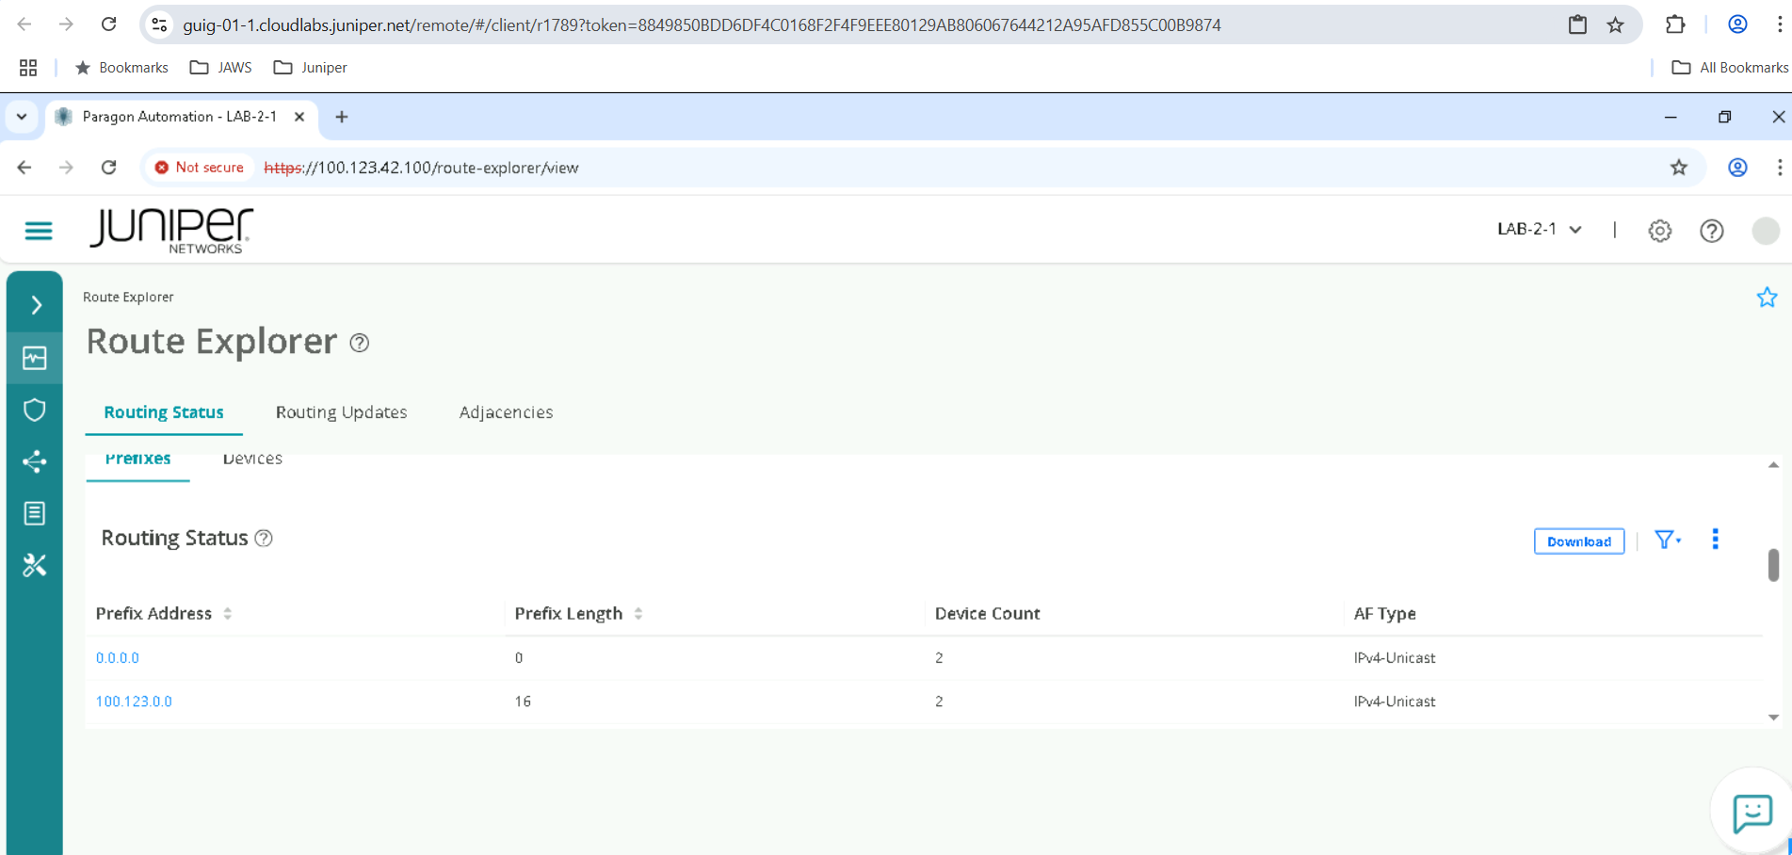The height and width of the screenshot is (855, 1792).
Task: Select the Devices sub-tab
Action: click(252, 460)
